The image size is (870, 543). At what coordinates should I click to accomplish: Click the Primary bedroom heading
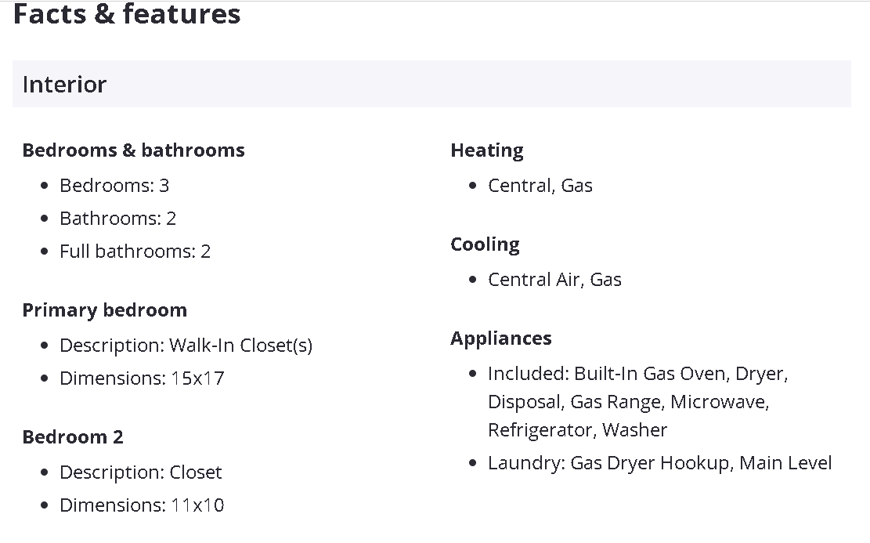point(104,310)
